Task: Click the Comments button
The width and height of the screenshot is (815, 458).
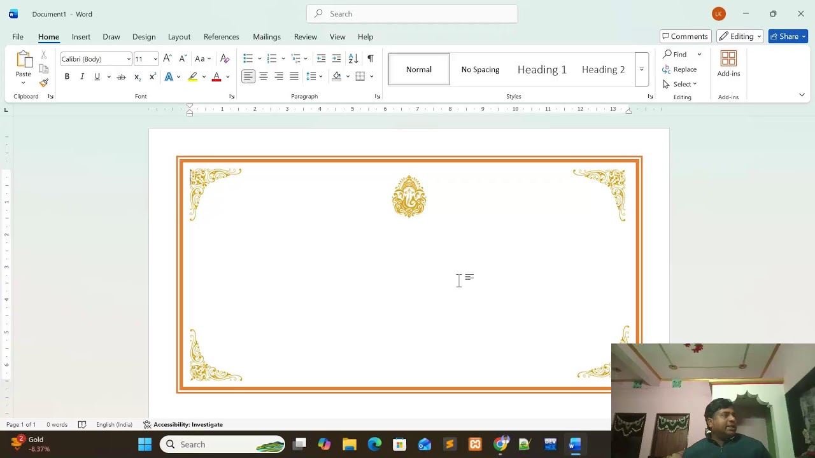Action: click(x=685, y=36)
